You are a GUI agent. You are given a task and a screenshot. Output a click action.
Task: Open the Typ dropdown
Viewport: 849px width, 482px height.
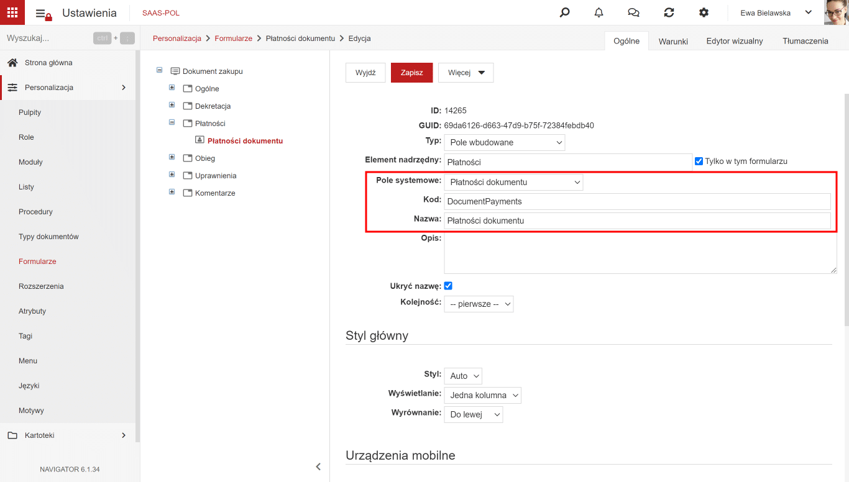[505, 142]
